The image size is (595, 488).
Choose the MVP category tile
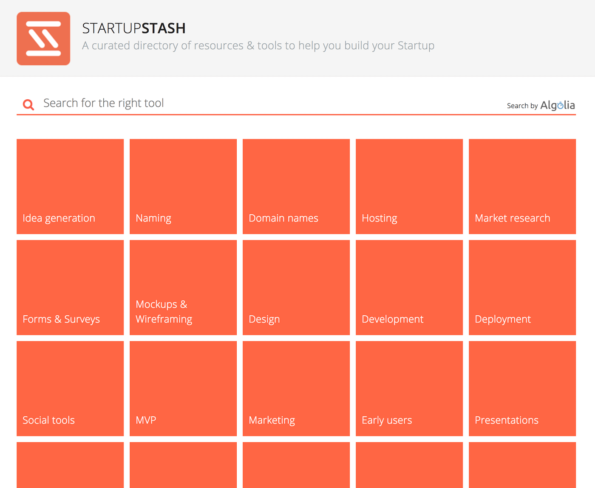(x=183, y=388)
